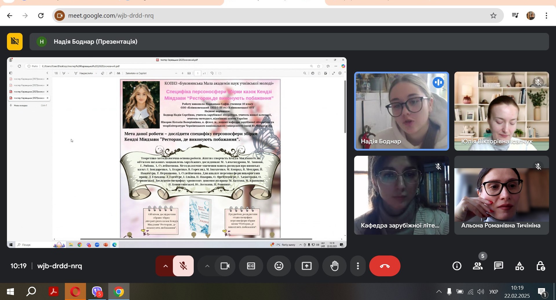The image size is (556, 300).
Task: Select Надія Боднар's video tile
Action: click(x=402, y=111)
